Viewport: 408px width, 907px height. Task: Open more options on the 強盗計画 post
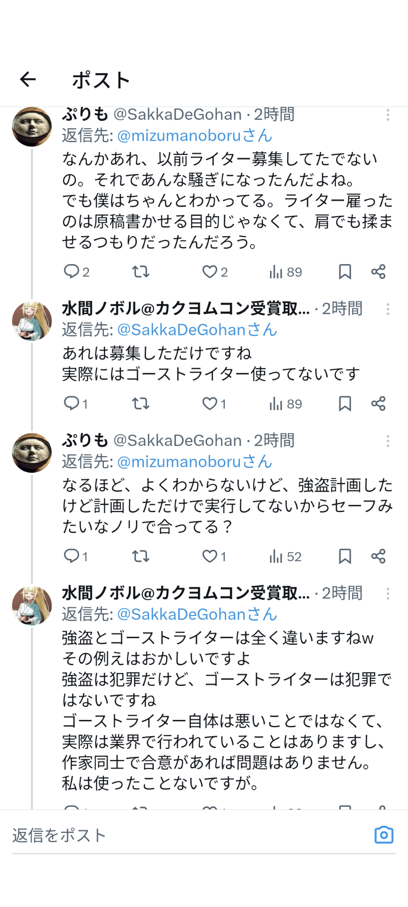(x=388, y=441)
